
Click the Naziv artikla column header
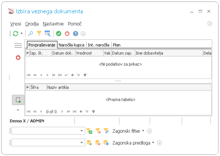click(129, 87)
